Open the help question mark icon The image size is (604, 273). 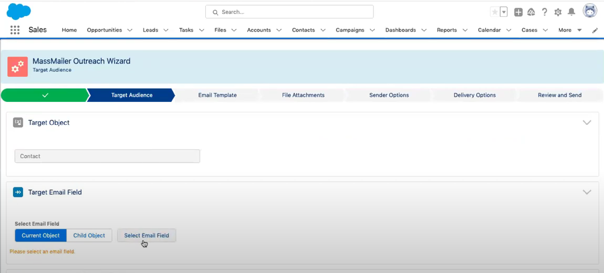tap(544, 12)
